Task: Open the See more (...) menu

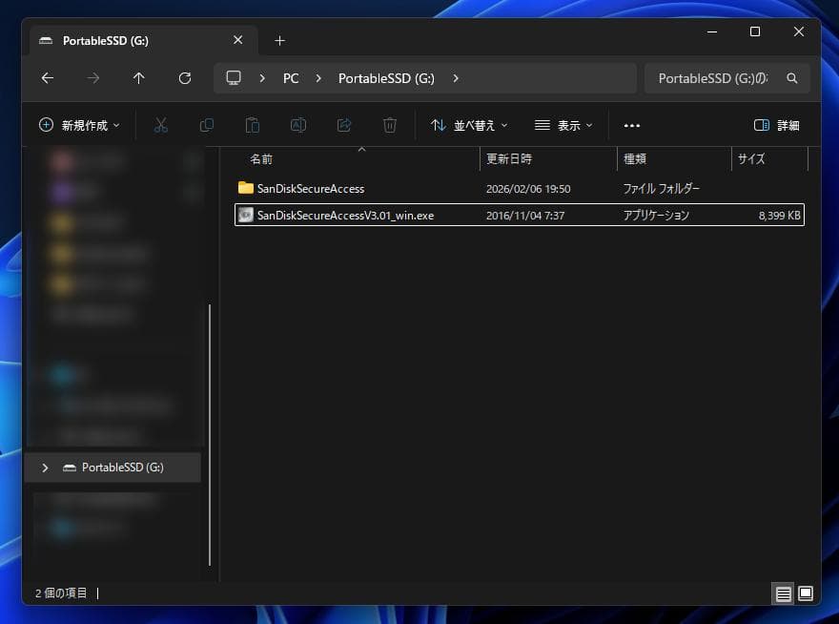Action: (631, 125)
